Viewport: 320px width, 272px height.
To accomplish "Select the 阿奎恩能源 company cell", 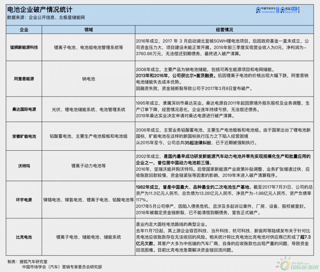I will [24, 79].
